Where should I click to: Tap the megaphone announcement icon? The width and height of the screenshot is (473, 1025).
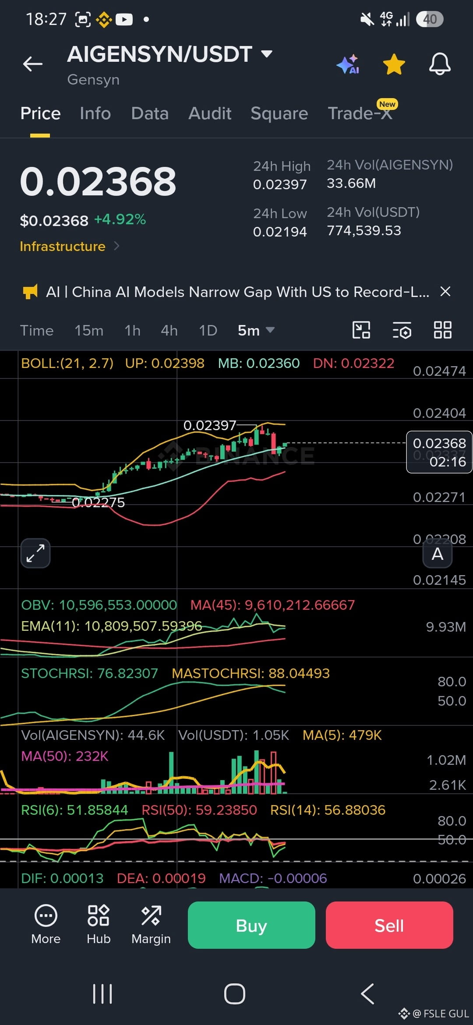(x=30, y=292)
